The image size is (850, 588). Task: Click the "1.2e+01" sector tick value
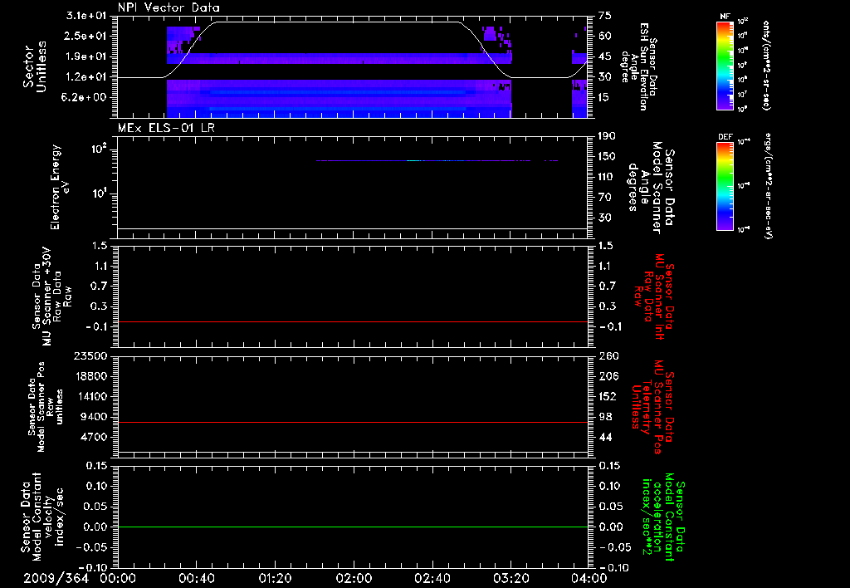click(x=86, y=77)
